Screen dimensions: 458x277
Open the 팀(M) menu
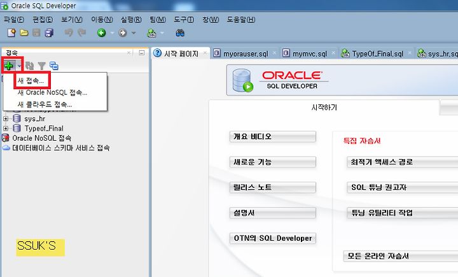[158, 20]
